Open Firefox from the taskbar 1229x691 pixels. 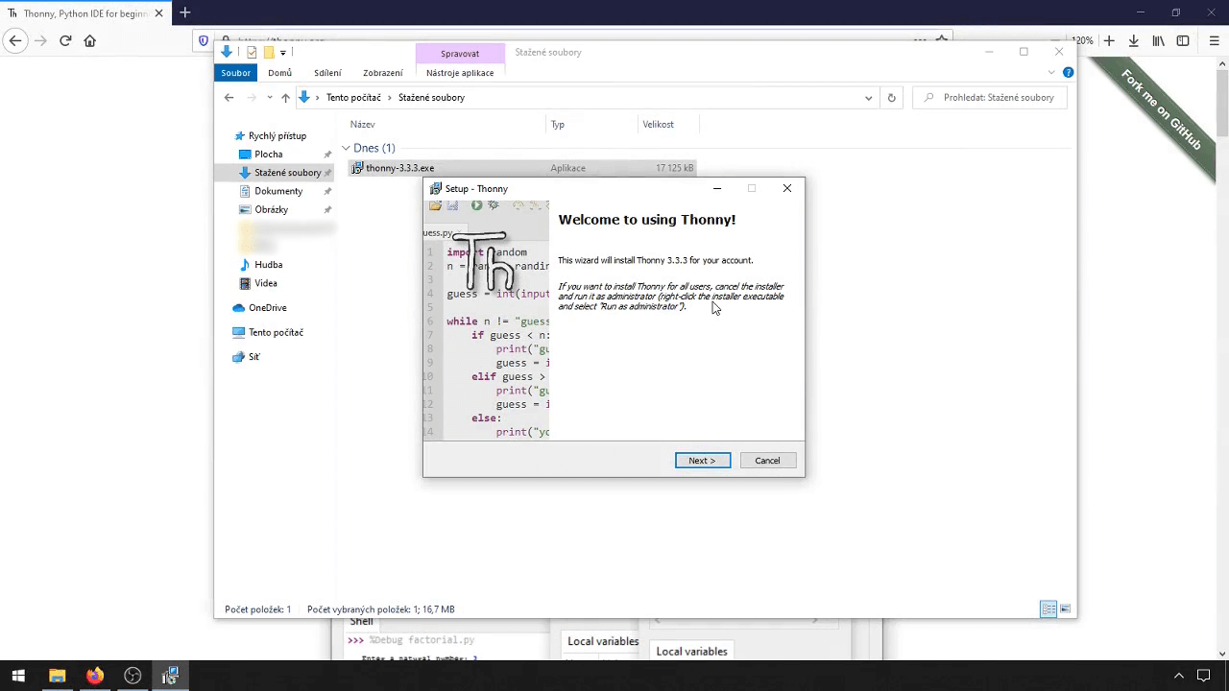(94, 677)
